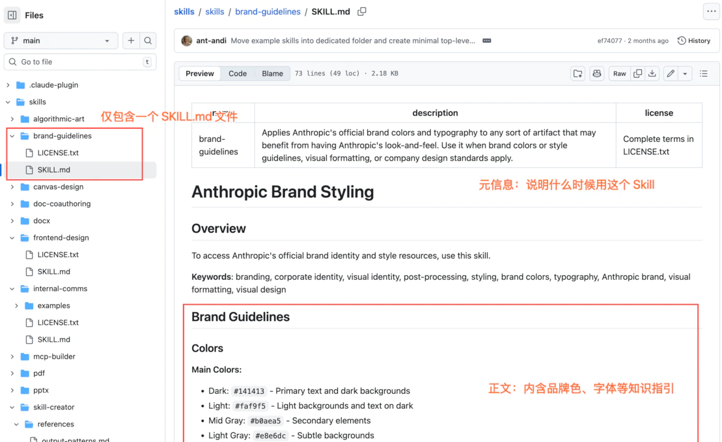The height and width of the screenshot is (442, 722).
Task: Open the edit options dropdown arrow
Action: point(685,74)
